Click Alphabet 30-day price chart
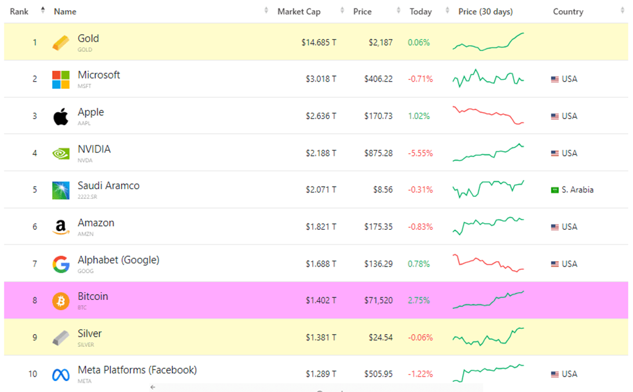Image resolution: width=633 pixels, height=392 pixels. pyautogui.click(x=488, y=263)
